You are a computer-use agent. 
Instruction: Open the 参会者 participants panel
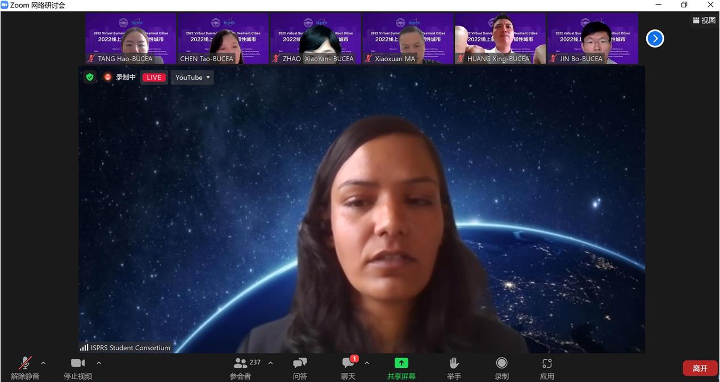point(241,367)
